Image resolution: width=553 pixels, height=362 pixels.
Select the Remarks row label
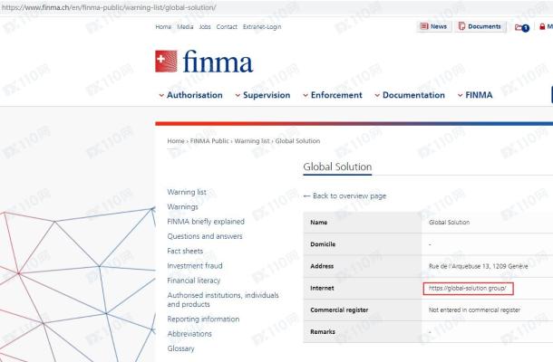(x=323, y=332)
